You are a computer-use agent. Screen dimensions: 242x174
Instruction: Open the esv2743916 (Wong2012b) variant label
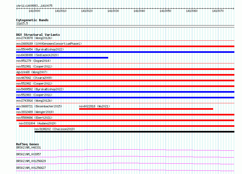(34, 101)
